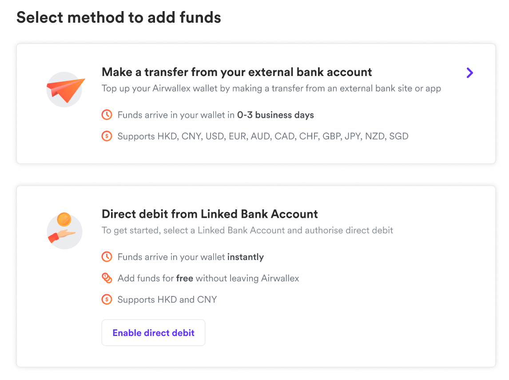Image resolution: width=509 pixels, height=380 pixels.
Task: Click 'To get started, select a Linked Bank Account' text
Action: tap(247, 231)
